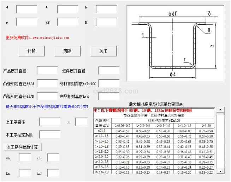This screenshot has width=231, height=182.
Task: Click the 产品展开直径 result field
Action: click(x=47, y=71)
